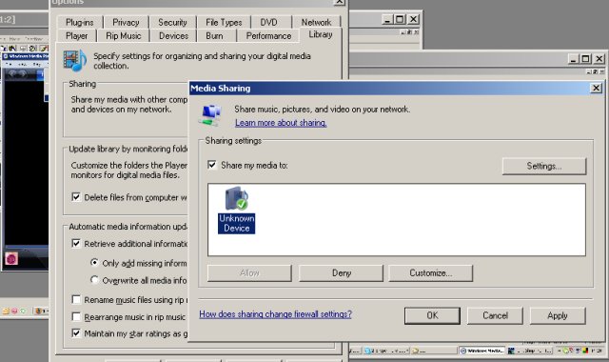Screen dimensions: 609x362
Task: Toggle Maintain my star ratings checkbox
Action: click(x=76, y=333)
